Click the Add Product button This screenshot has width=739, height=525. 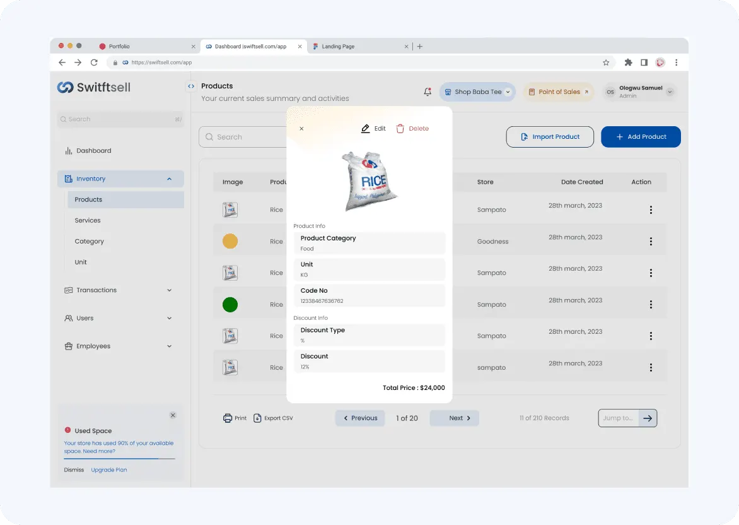[x=641, y=137]
